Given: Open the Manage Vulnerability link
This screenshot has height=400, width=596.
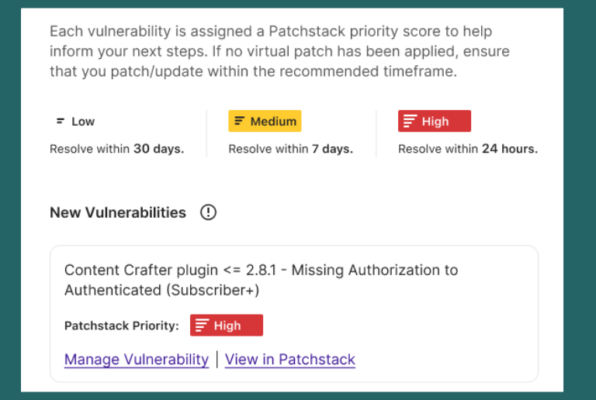Looking at the screenshot, I should 137,360.
